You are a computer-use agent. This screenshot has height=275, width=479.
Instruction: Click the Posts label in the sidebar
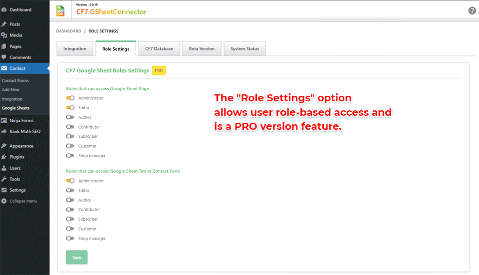pyautogui.click(x=14, y=24)
